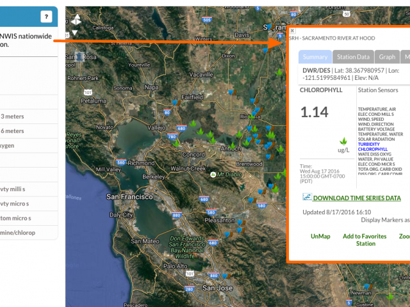Click Add to Favorites Station link
Screen dimensions: 410x307
tap(365, 240)
